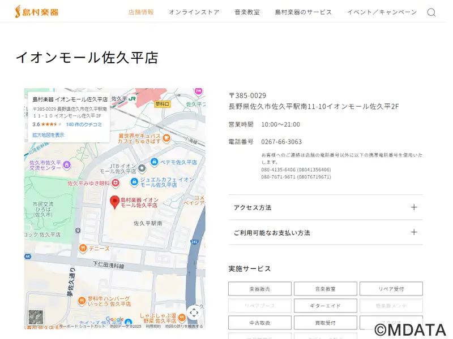Image resolution: width=453 pixels, height=339 pixels.
Task: Click the Denny's restaurant map marker
Action: [83, 247]
